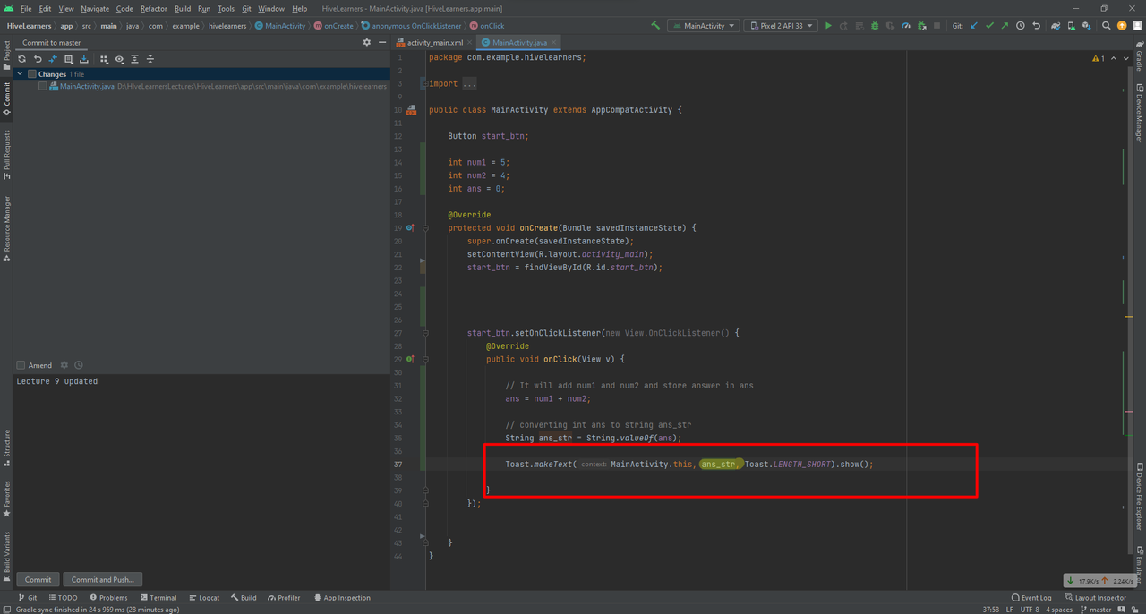
Task: Check the MainActivity.java file checkbox
Action: click(x=43, y=86)
